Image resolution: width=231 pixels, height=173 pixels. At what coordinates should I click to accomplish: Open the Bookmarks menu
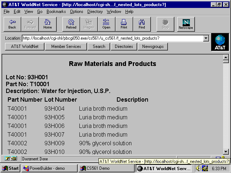pyautogui.click(x=56, y=12)
